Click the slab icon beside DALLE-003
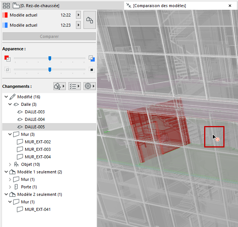 click(x=20, y=112)
